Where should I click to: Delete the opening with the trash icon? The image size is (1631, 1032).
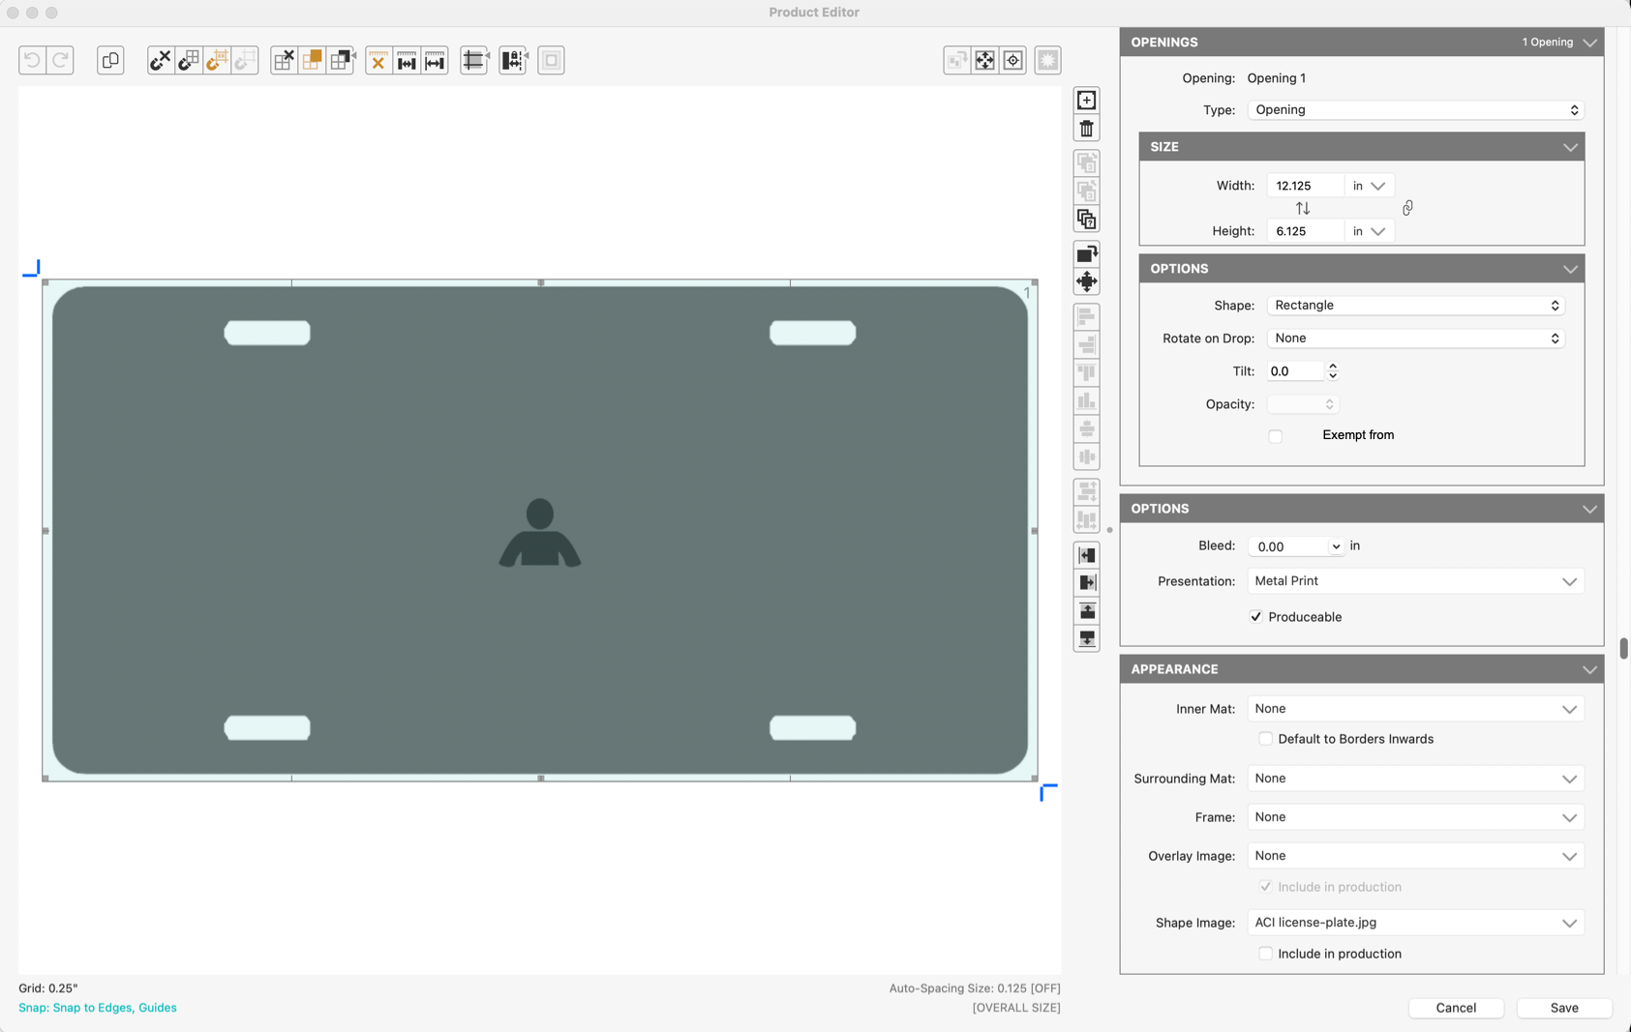tap(1086, 129)
